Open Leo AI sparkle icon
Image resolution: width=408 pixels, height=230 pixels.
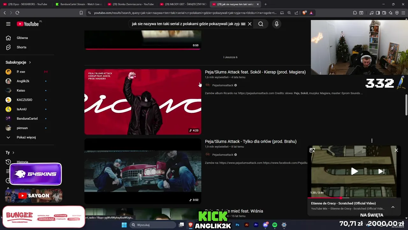pyautogui.click(x=390, y=13)
